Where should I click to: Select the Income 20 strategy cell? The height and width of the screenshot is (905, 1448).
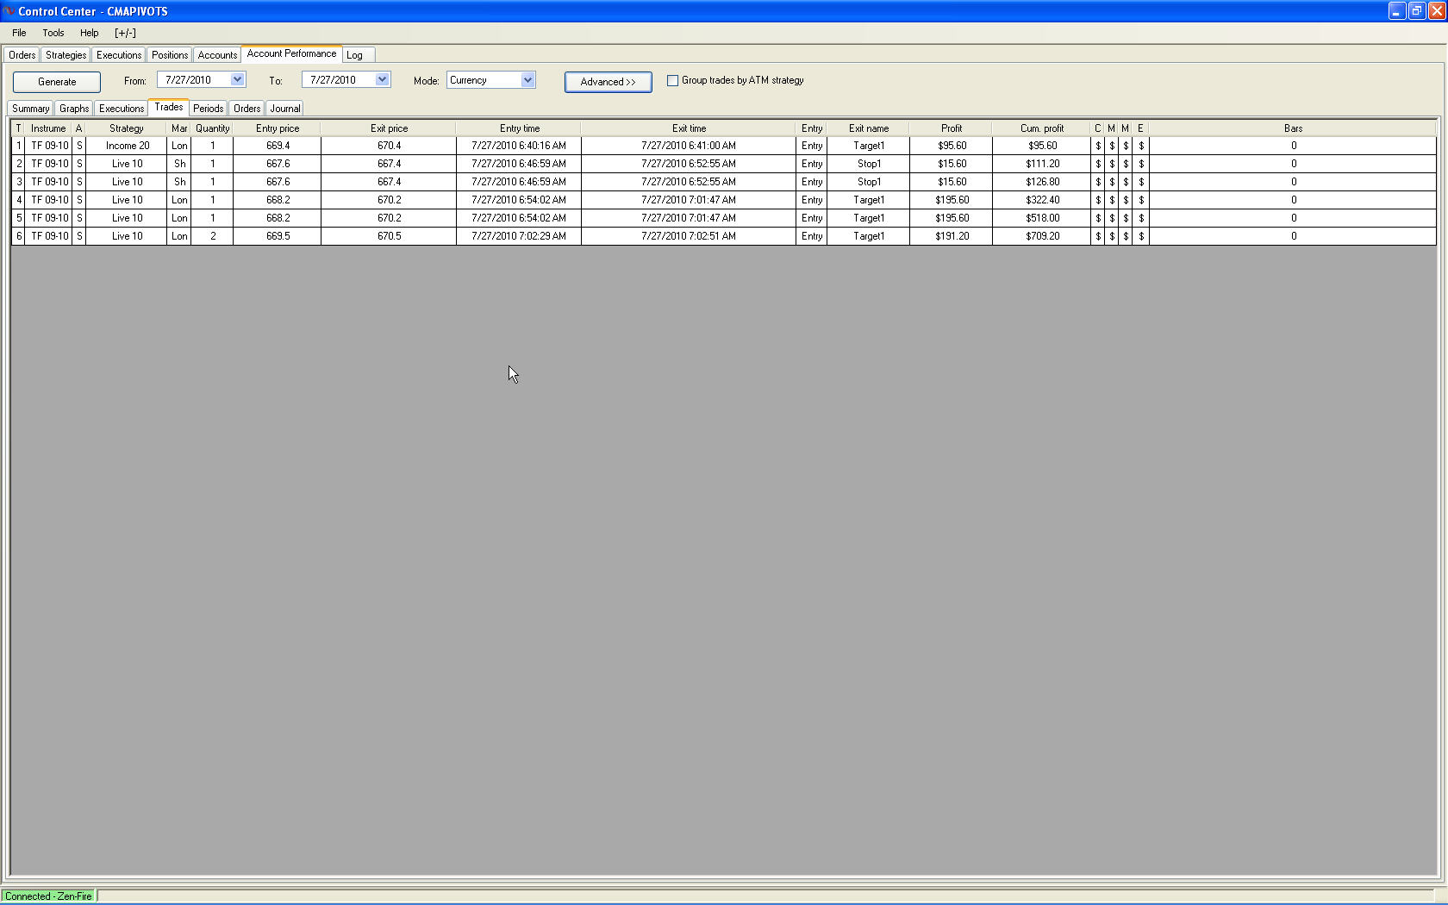(x=128, y=146)
